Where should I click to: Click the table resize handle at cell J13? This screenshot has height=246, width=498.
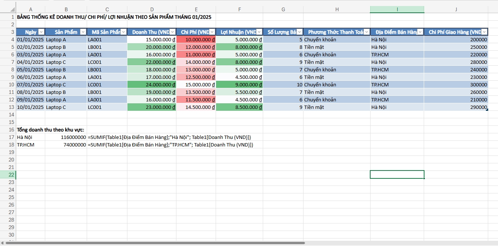pyautogui.click(x=487, y=110)
